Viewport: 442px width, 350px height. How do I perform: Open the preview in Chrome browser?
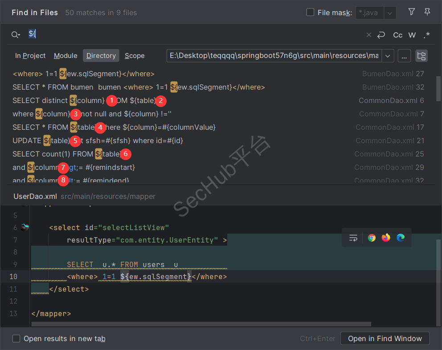[x=372, y=238]
